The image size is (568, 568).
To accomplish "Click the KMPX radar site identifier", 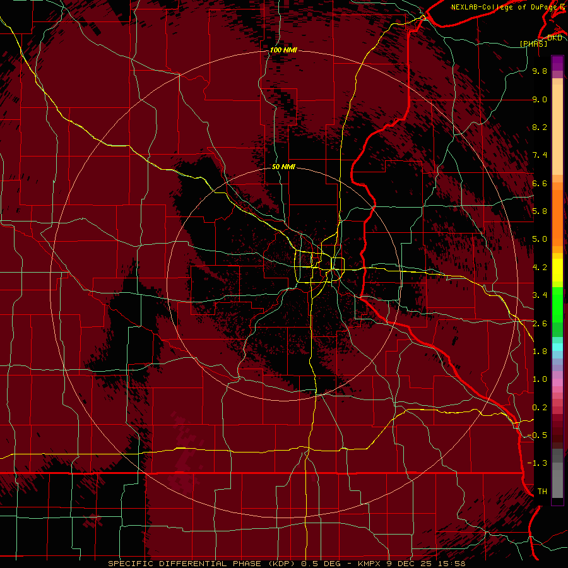I will click(369, 564).
